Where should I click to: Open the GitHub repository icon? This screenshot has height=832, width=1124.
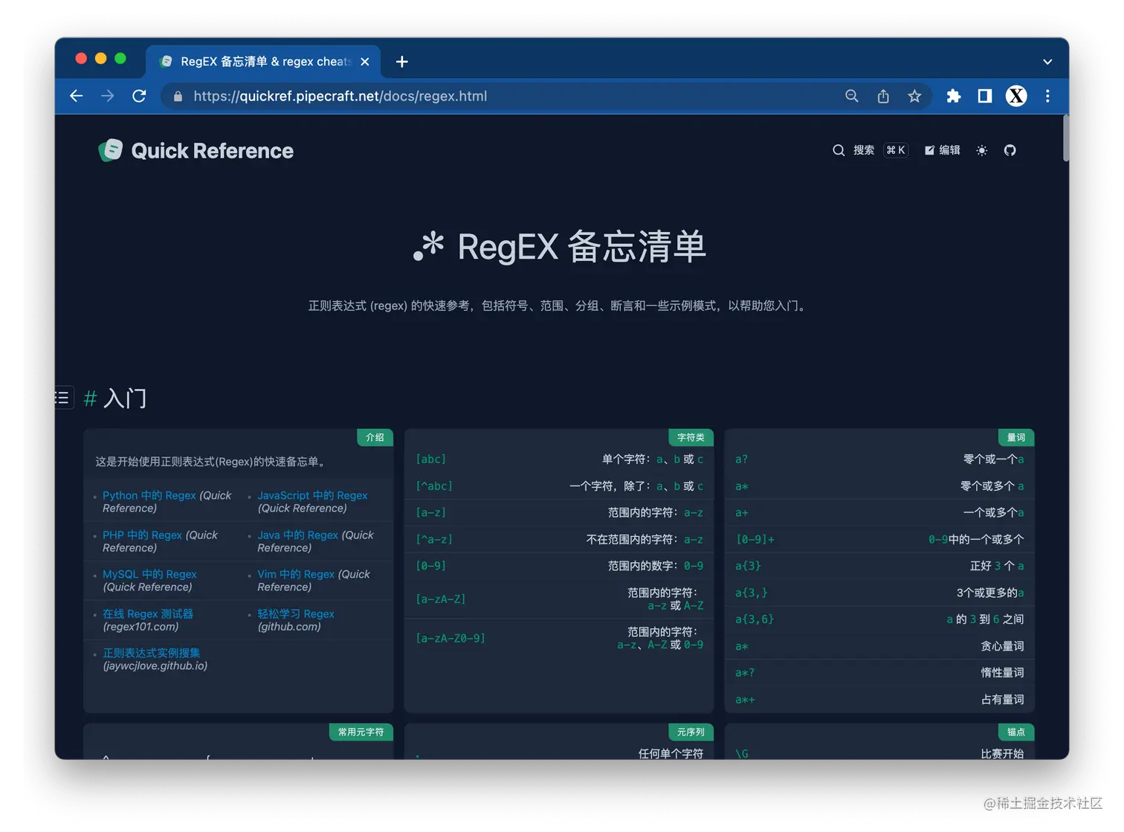(1010, 150)
